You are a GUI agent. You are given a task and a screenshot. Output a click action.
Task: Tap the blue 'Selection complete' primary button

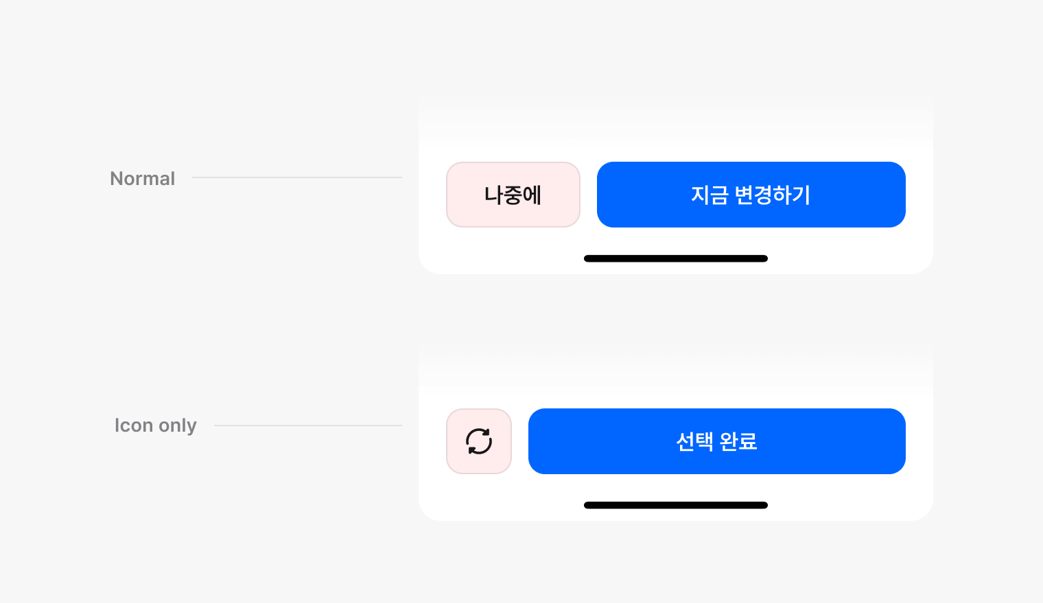tap(716, 441)
